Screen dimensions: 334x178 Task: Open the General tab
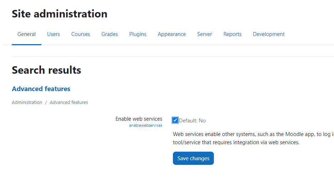tap(26, 34)
